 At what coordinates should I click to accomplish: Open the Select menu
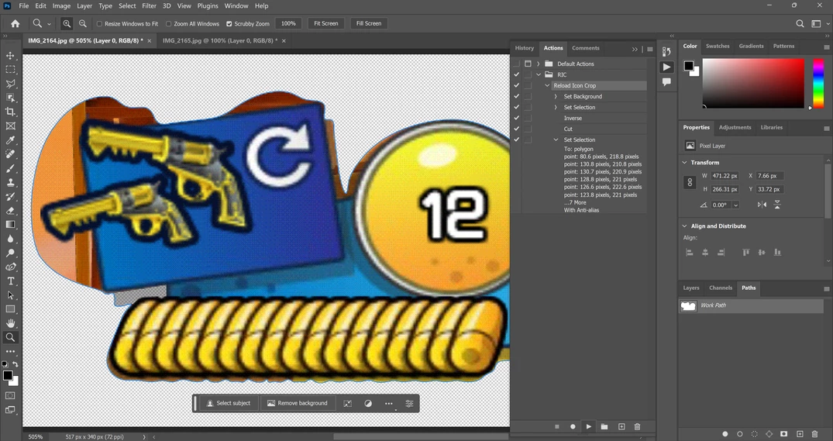click(x=127, y=6)
